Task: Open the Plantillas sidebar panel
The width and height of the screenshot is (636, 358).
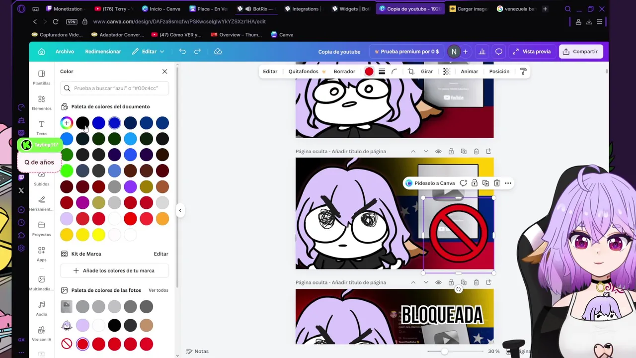Action: point(42,78)
